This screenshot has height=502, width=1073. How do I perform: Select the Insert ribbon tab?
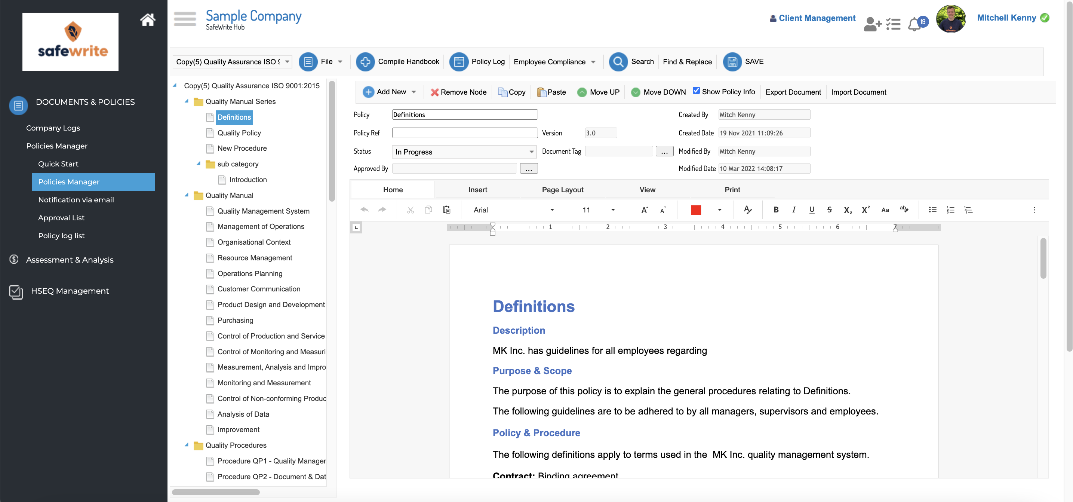click(x=477, y=190)
